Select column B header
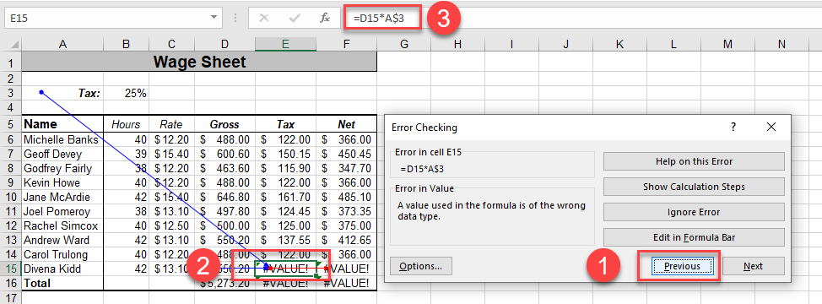Viewport: 822px width, 304px height. pyautogui.click(x=126, y=45)
